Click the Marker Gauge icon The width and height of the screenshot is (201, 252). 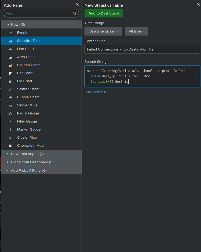(10, 130)
